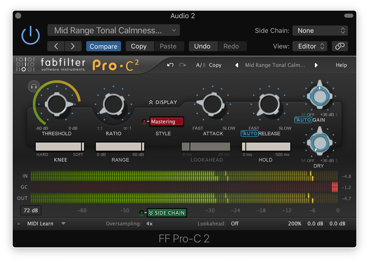Click FabFilter's redo arrow icon

pos(182,65)
